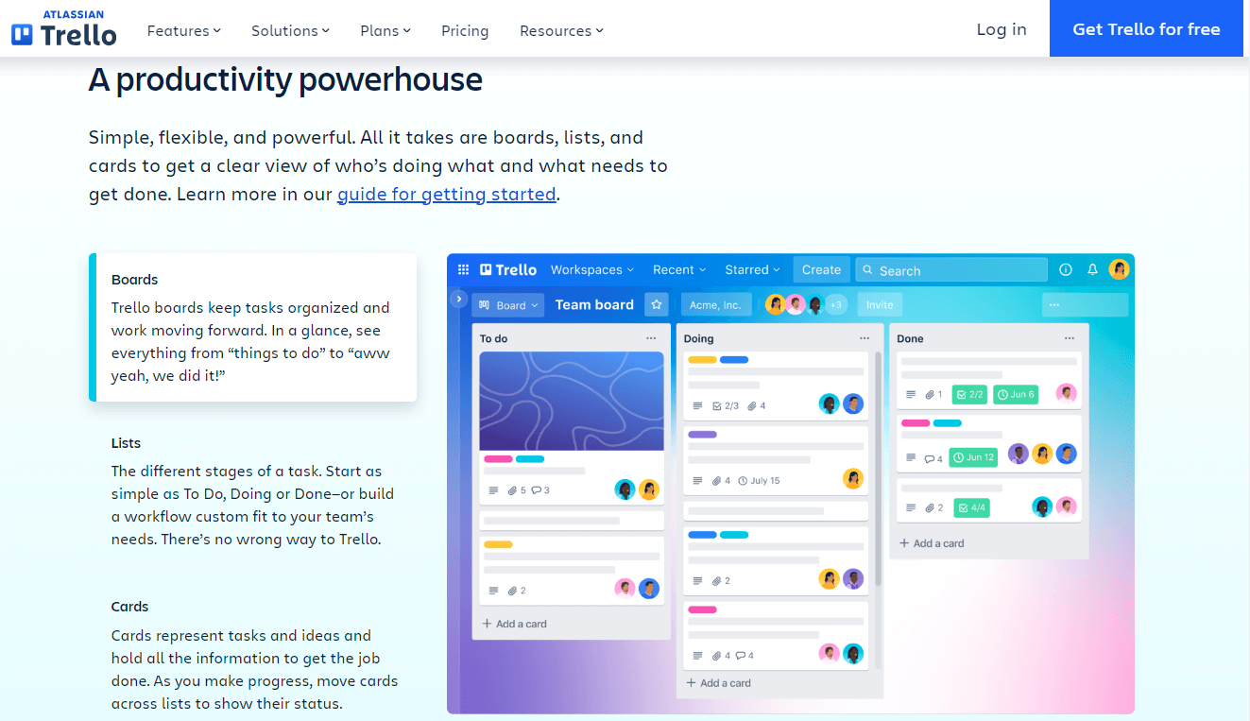Follow the guide for getting started link

[447, 194]
